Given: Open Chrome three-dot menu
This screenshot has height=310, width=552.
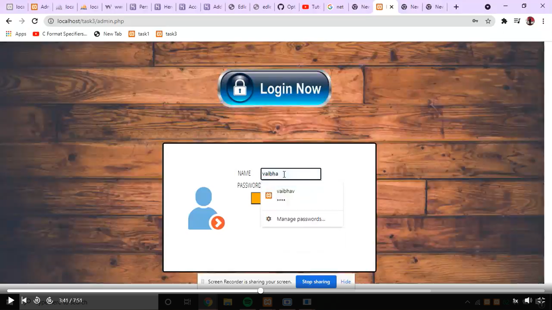Looking at the screenshot, I should (x=543, y=21).
